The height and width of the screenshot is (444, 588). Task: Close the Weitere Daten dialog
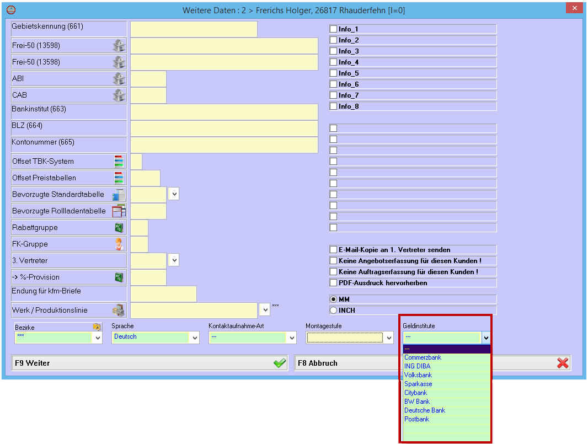pos(575,8)
